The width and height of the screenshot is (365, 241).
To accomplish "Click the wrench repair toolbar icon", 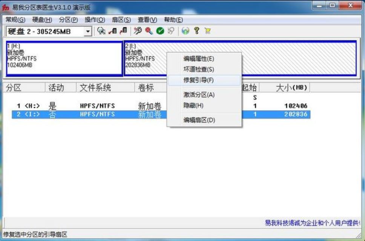I will click(138, 31).
